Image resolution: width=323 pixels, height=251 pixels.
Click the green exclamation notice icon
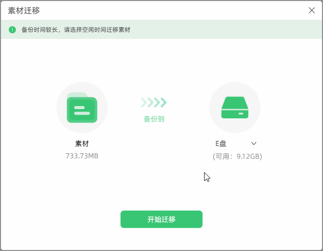coord(12,30)
